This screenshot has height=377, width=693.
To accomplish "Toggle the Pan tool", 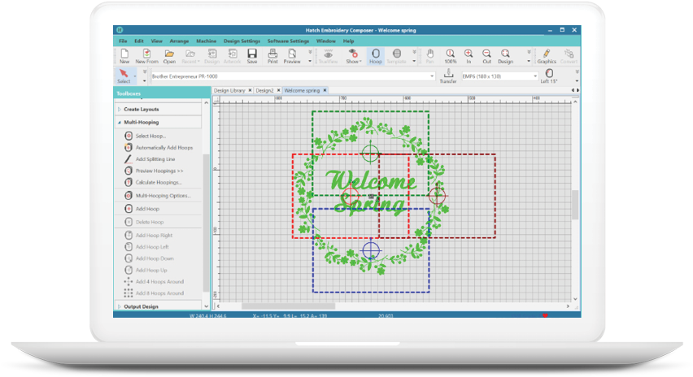I will tap(429, 55).
